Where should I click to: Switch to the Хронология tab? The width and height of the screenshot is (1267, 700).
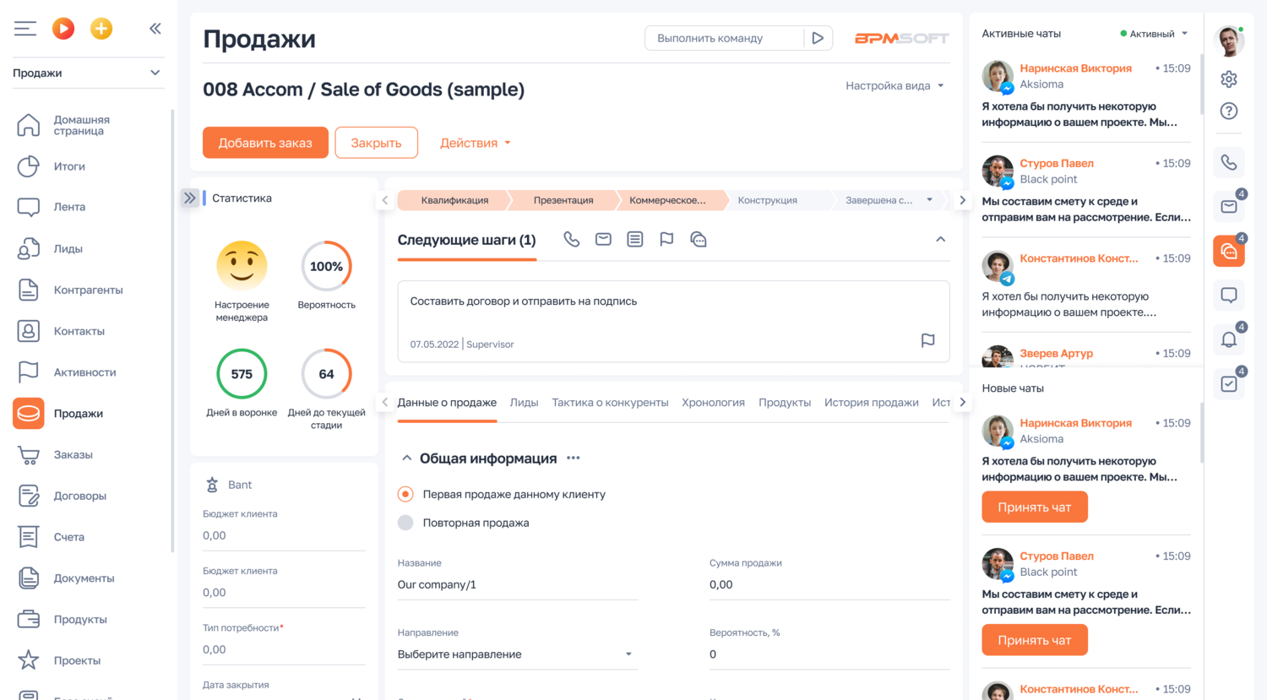[x=713, y=403]
